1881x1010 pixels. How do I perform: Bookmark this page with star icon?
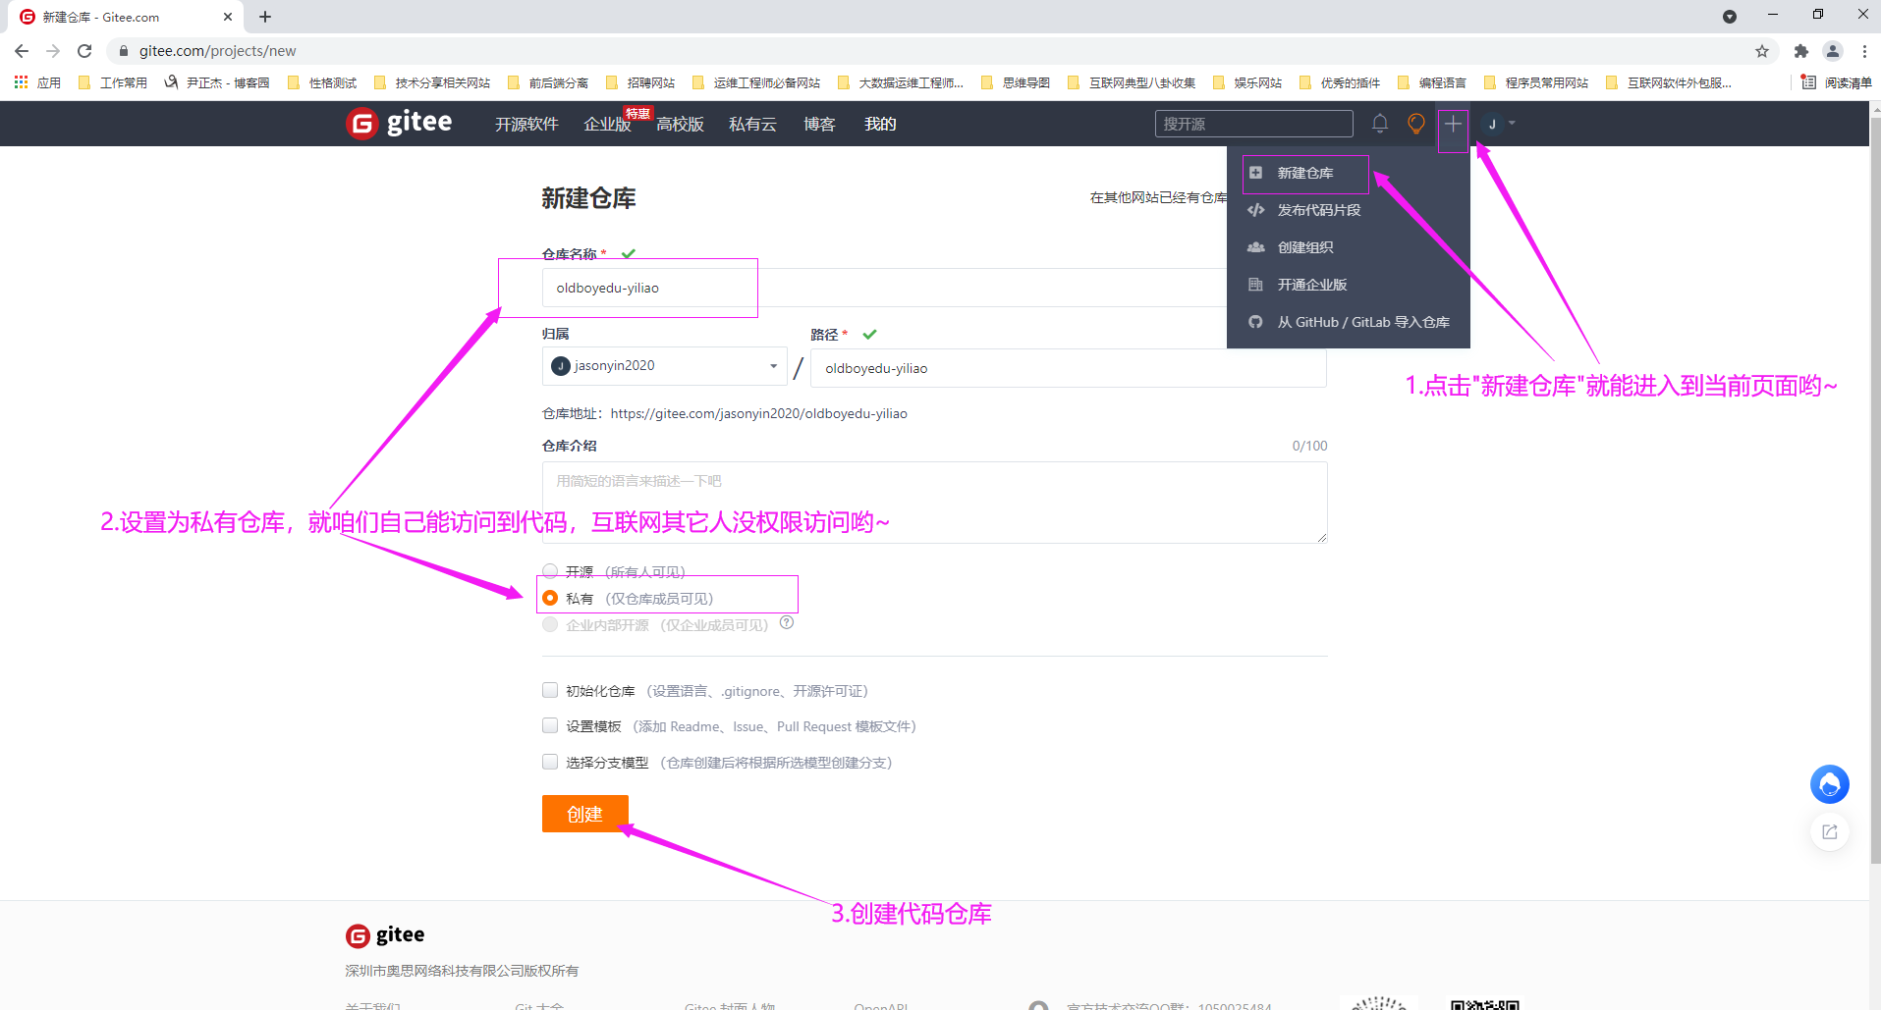(1762, 51)
